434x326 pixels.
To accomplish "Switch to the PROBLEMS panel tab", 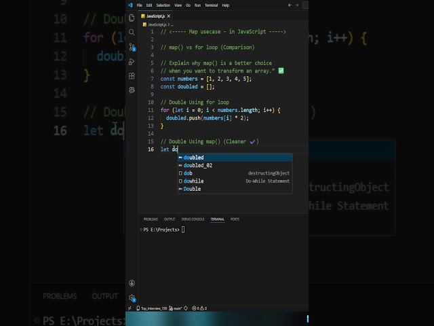I will [151, 219].
